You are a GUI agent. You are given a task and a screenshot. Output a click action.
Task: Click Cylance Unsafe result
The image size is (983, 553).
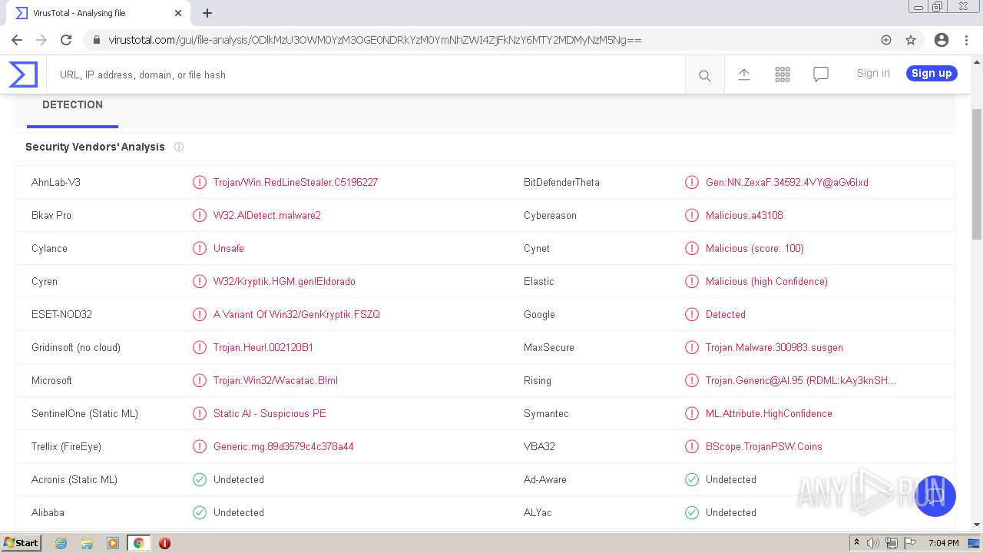(x=229, y=248)
